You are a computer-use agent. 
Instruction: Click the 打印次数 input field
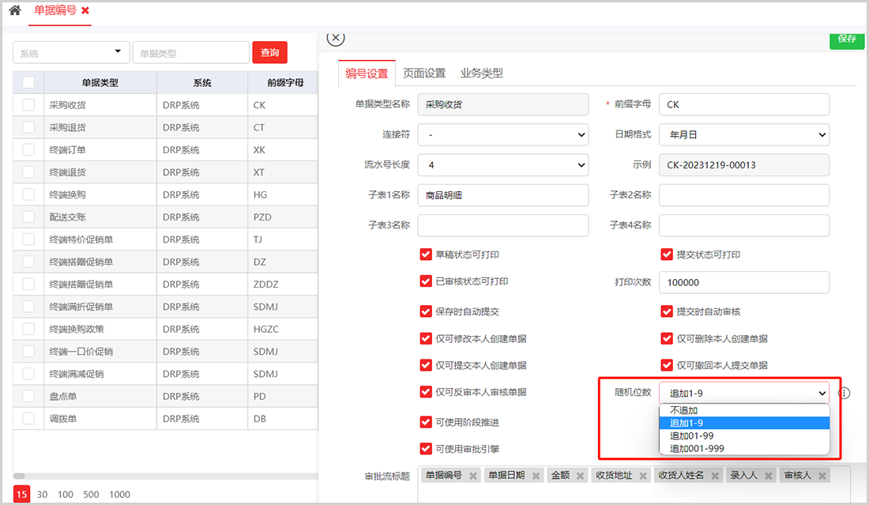pyautogui.click(x=744, y=282)
